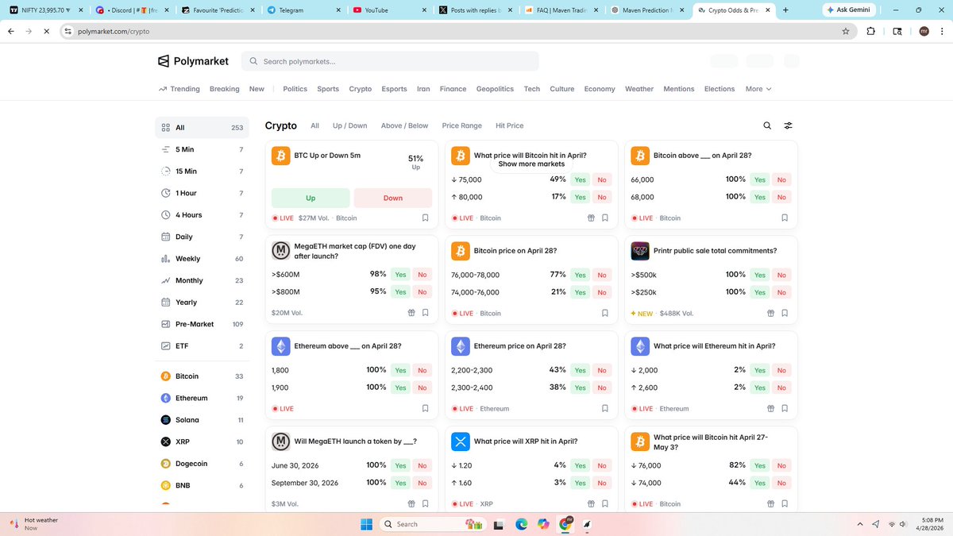Click the Printr public sale card logo
Screen dimensions: 953x536
[x=640, y=251]
